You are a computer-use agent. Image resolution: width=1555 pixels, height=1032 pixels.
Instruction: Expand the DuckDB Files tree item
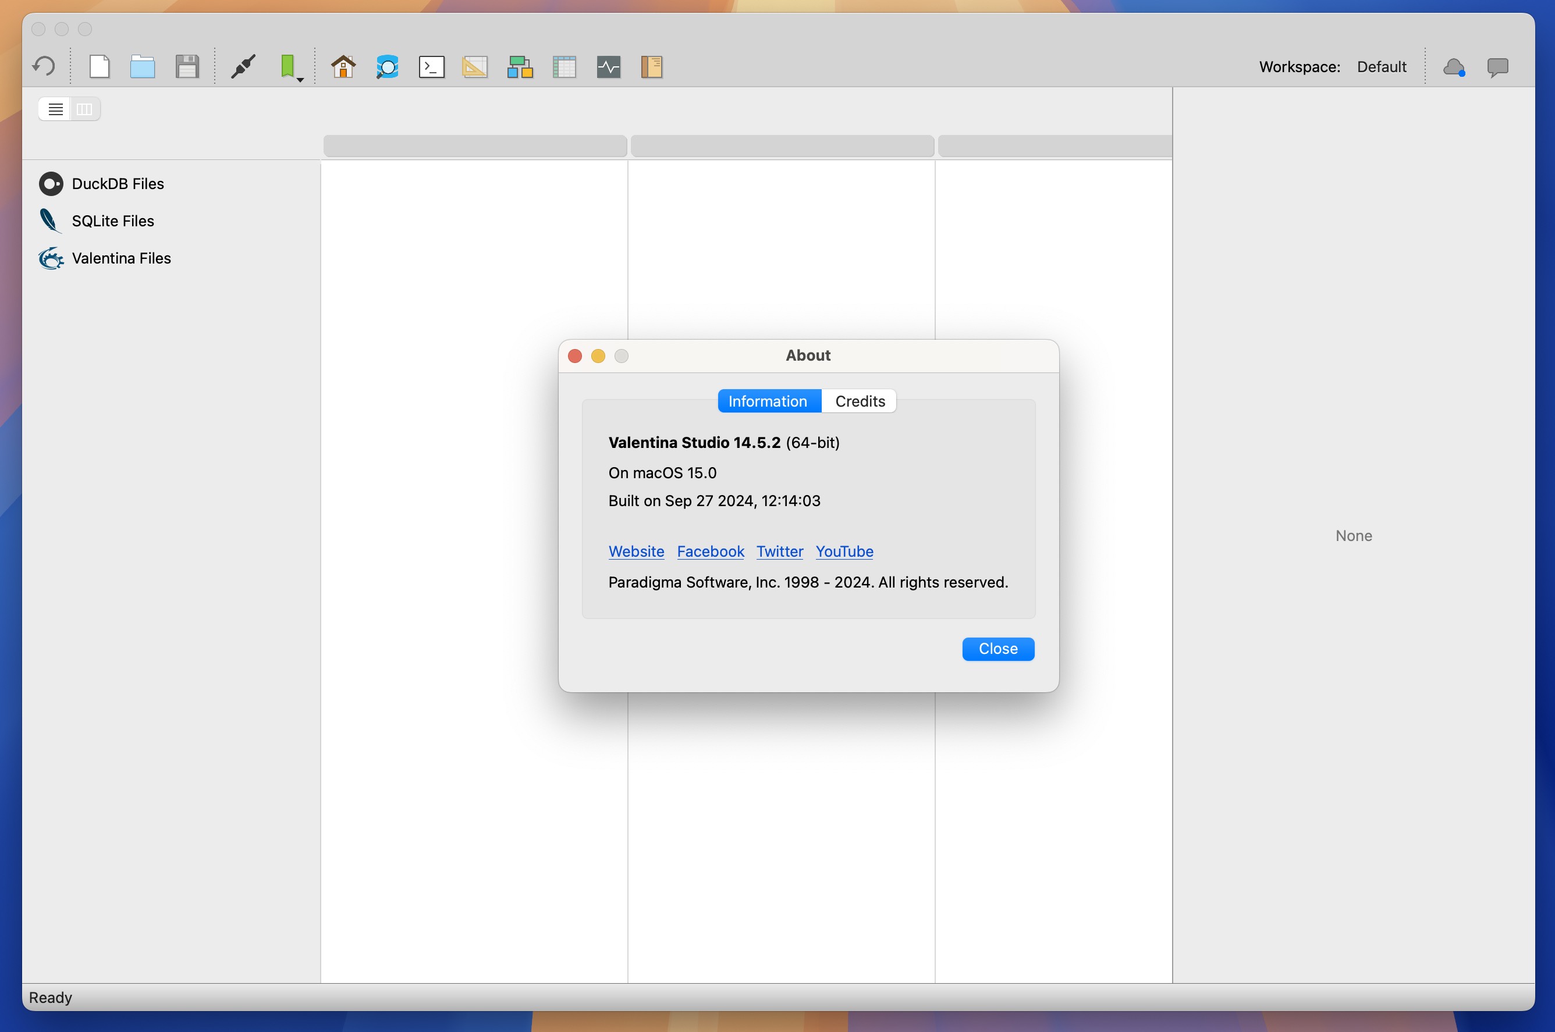click(x=118, y=182)
